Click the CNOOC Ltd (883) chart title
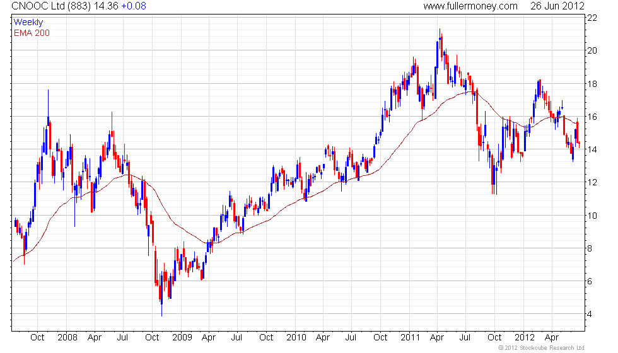The height and width of the screenshot is (353, 618). point(51,6)
